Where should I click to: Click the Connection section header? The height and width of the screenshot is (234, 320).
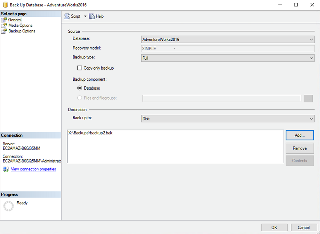coord(31,136)
